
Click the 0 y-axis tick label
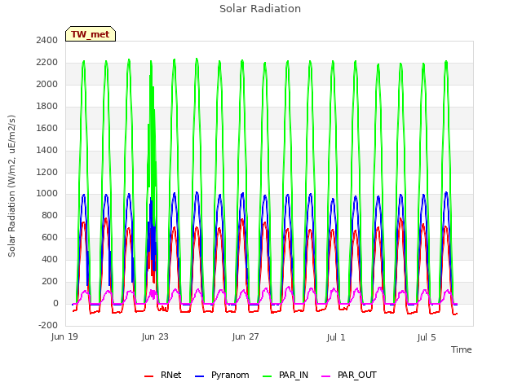point(55,303)
